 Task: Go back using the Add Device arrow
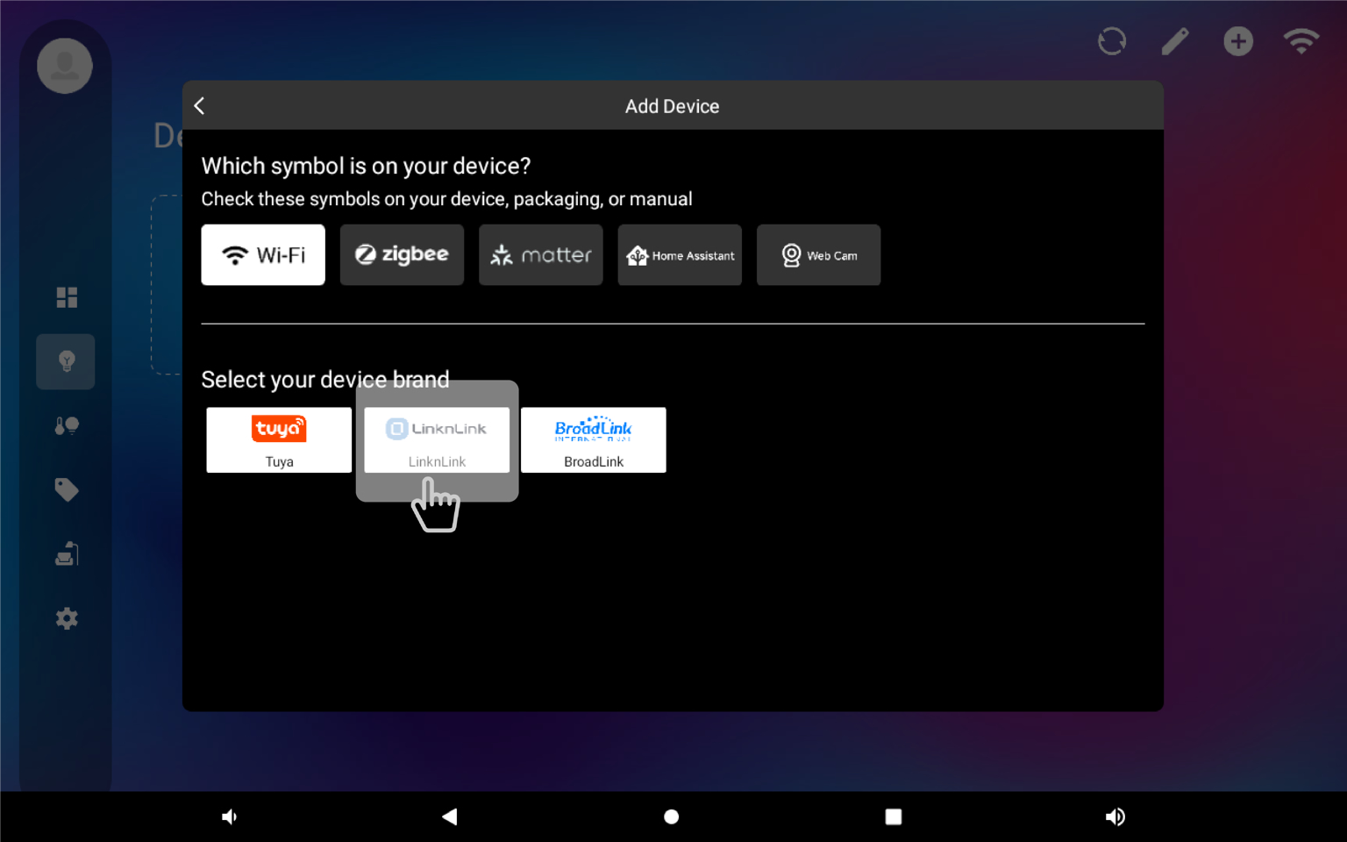click(x=200, y=106)
